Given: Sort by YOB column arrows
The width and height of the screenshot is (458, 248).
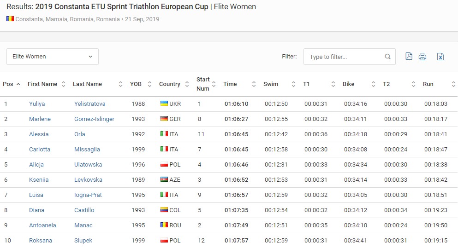Looking at the screenshot, I should tap(150, 84).
